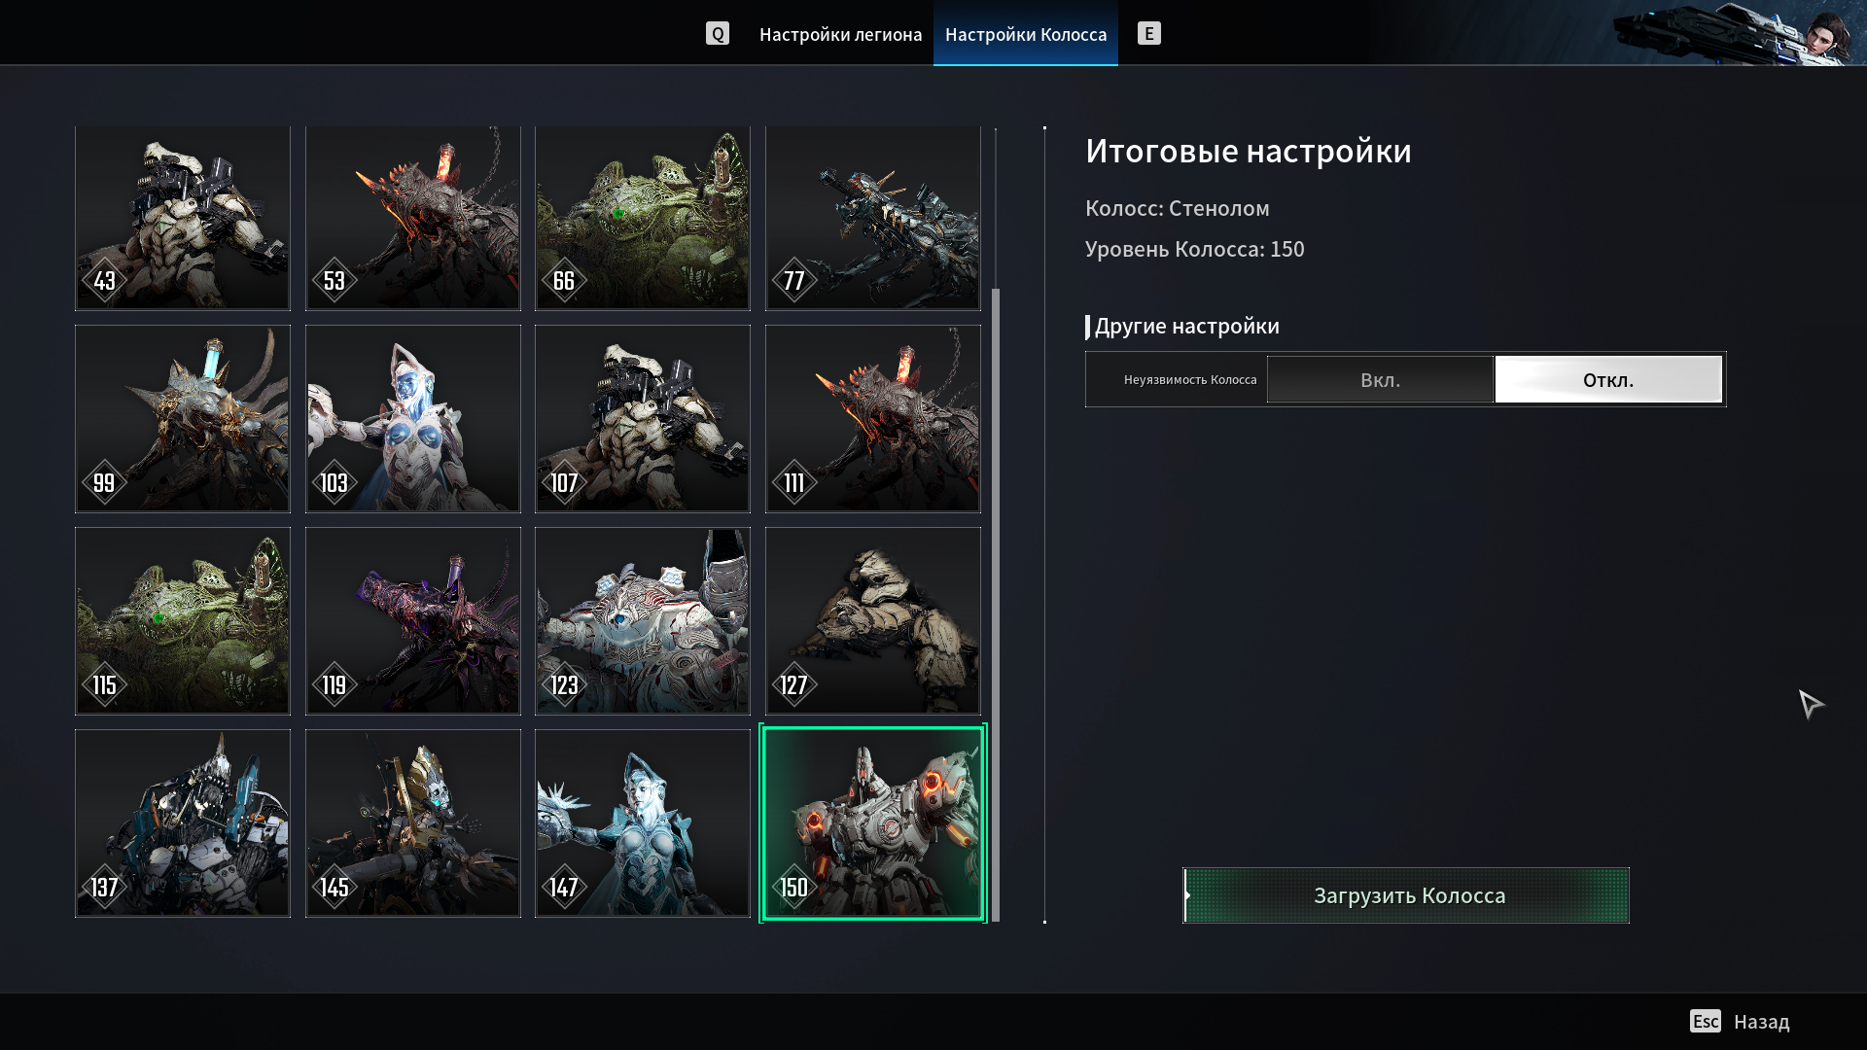Image resolution: width=1867 pixels, height=1050 pixels.
Task: Select the level 145 Colossus portrait
Action: 413,823
